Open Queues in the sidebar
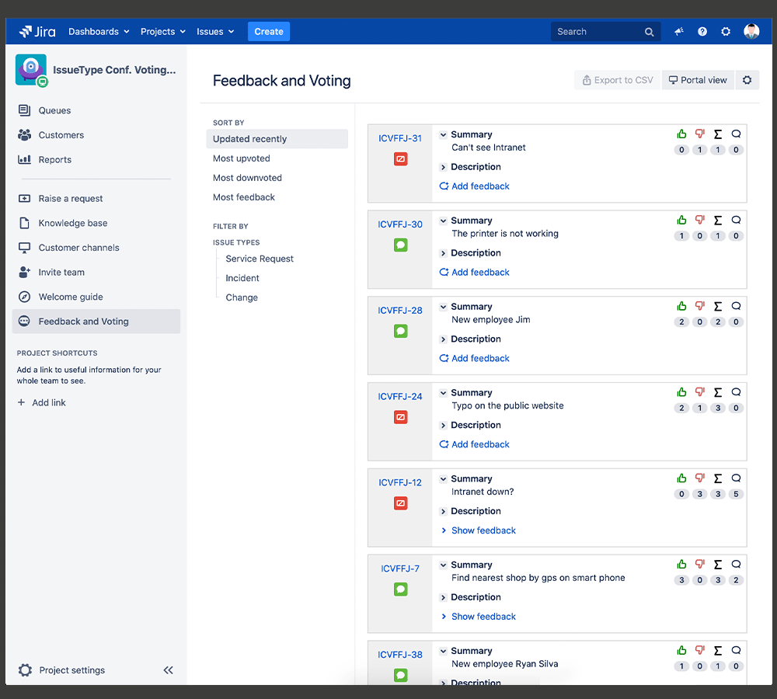This screenshot has width=777, height=699. coord(54,110)
